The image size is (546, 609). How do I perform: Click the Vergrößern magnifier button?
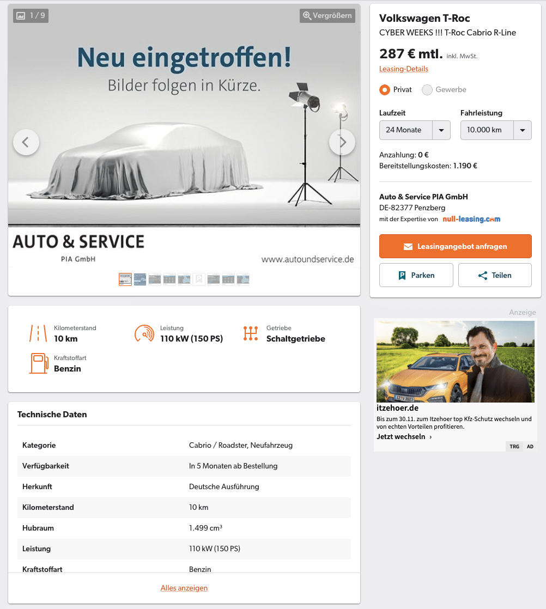(327, 16)
